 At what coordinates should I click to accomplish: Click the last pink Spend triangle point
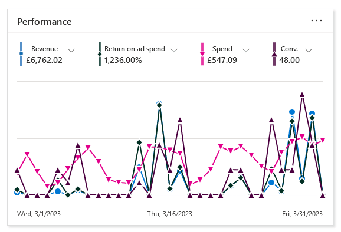pyautogui.click(x=323, y=140)
